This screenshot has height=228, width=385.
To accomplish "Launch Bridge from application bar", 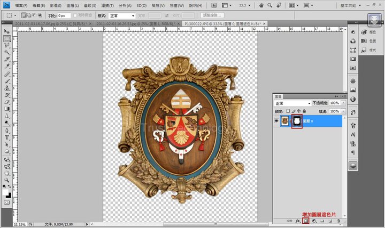I will [x=214, y=5].
